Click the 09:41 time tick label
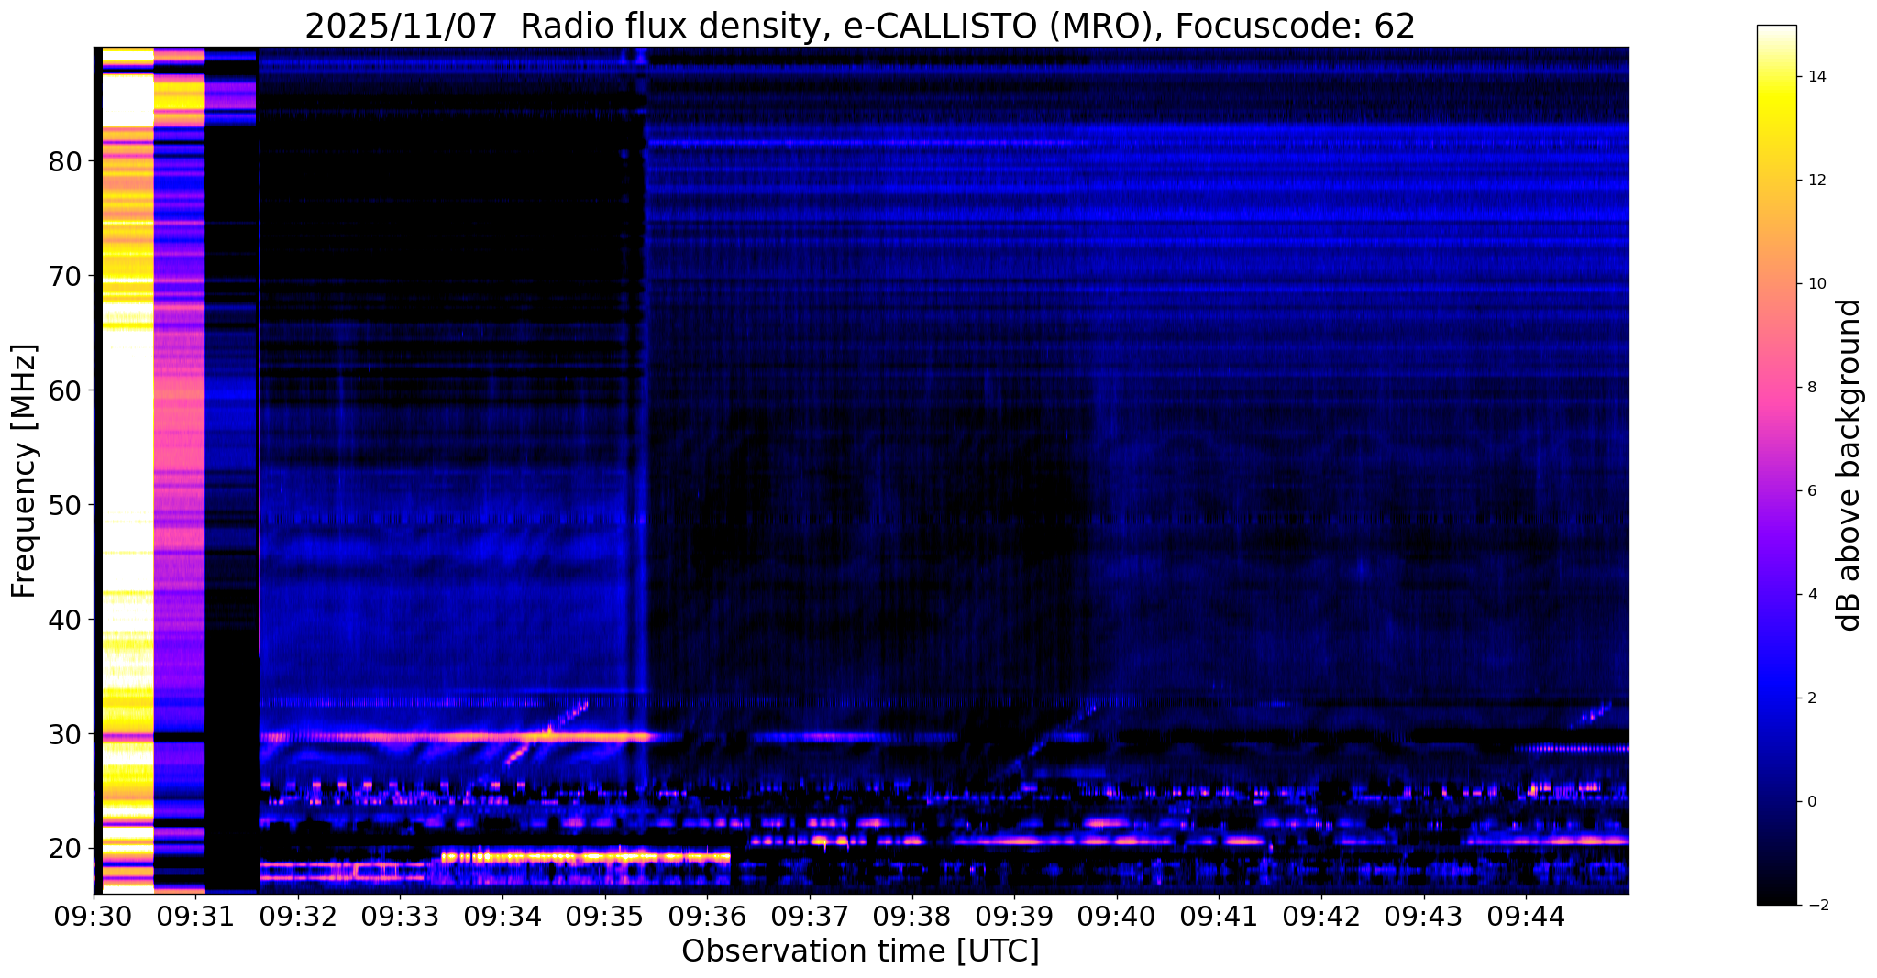 click(x=1219, y=916)
